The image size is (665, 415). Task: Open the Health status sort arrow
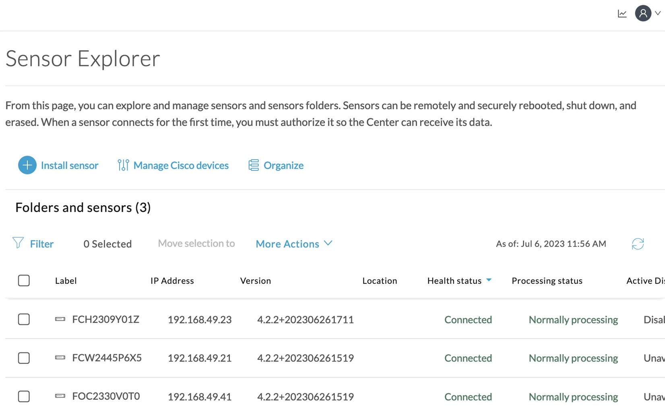click(489, 280)
